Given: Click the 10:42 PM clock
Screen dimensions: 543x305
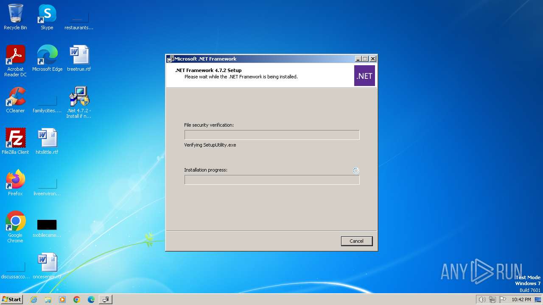Looking at the screenshot, I should coord(521,299).
